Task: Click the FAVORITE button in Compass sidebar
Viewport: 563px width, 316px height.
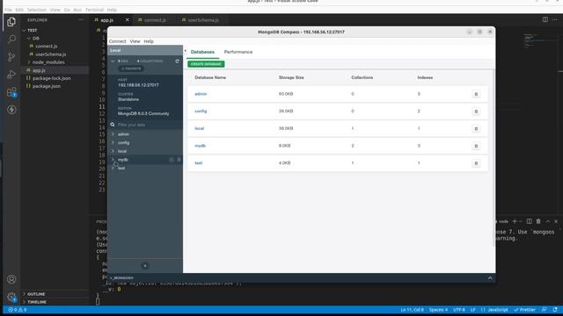Action: [x=131, y=68]
